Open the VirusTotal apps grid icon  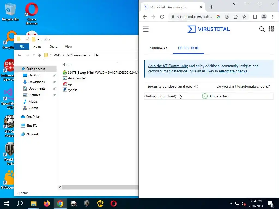click(271, 29)
